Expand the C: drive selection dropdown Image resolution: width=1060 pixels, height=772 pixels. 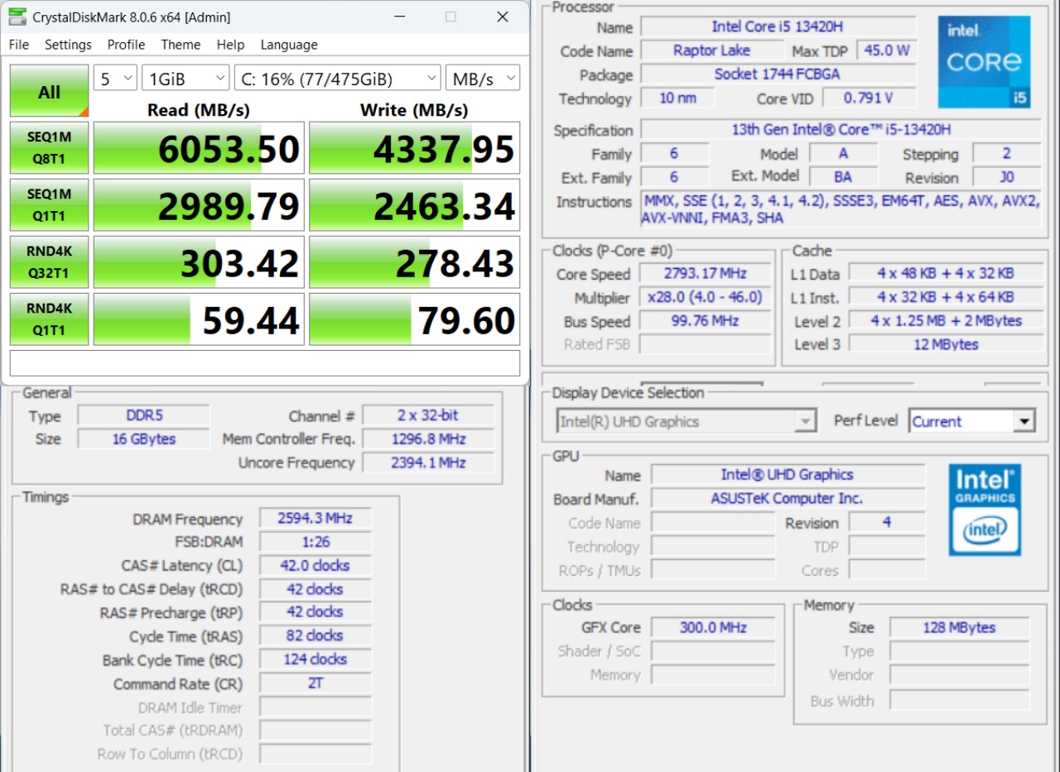click(x=337, y=79)
